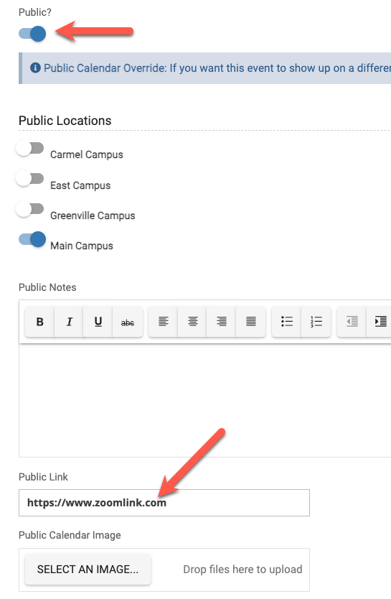Click the Select an Image button
Image resolution: width=391 pixels, height=599 pixels.
tap(88, 570)
